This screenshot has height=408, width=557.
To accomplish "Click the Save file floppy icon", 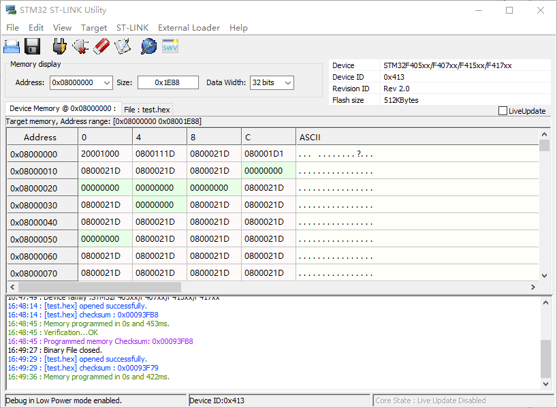I will (32, 46).
